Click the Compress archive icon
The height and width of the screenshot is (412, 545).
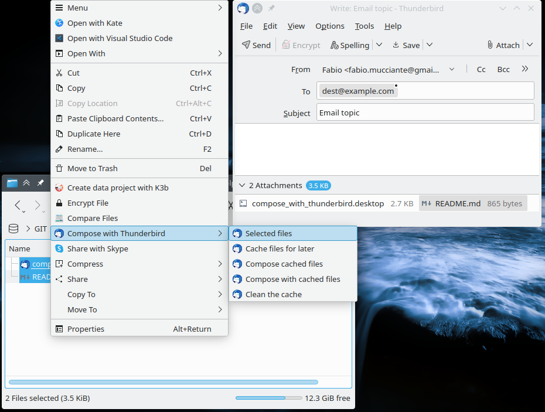pos(59,264)
